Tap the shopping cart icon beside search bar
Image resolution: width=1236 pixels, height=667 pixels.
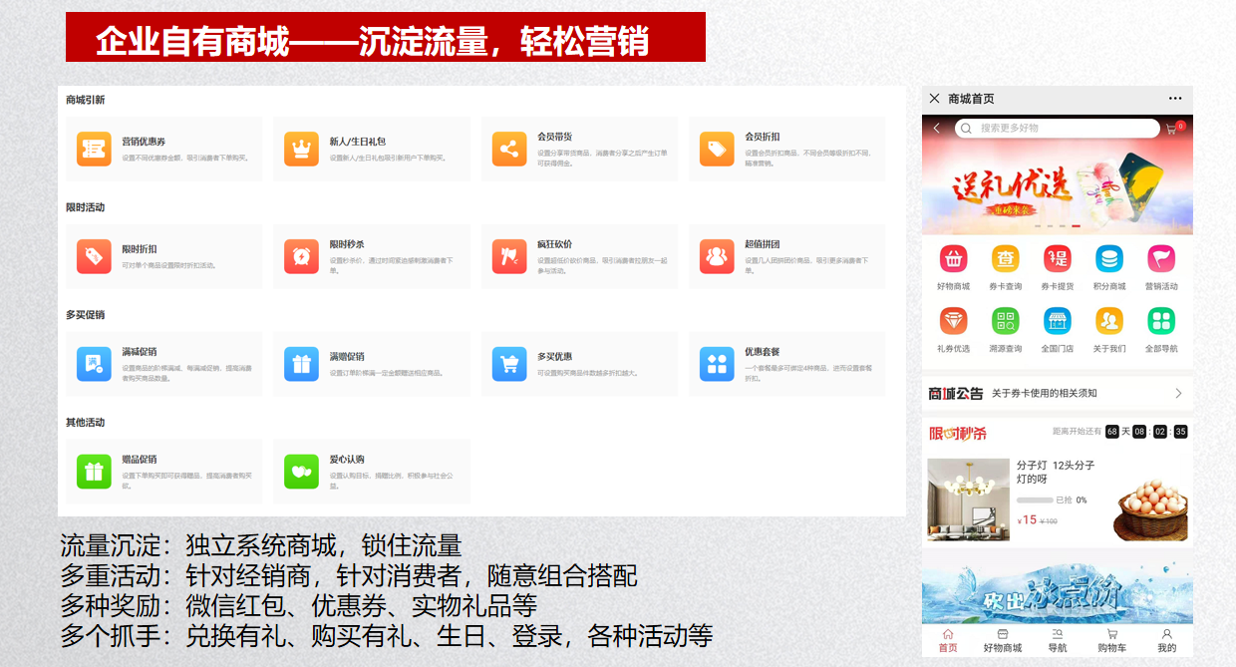pyautogui.click(x=1173, y=129)
